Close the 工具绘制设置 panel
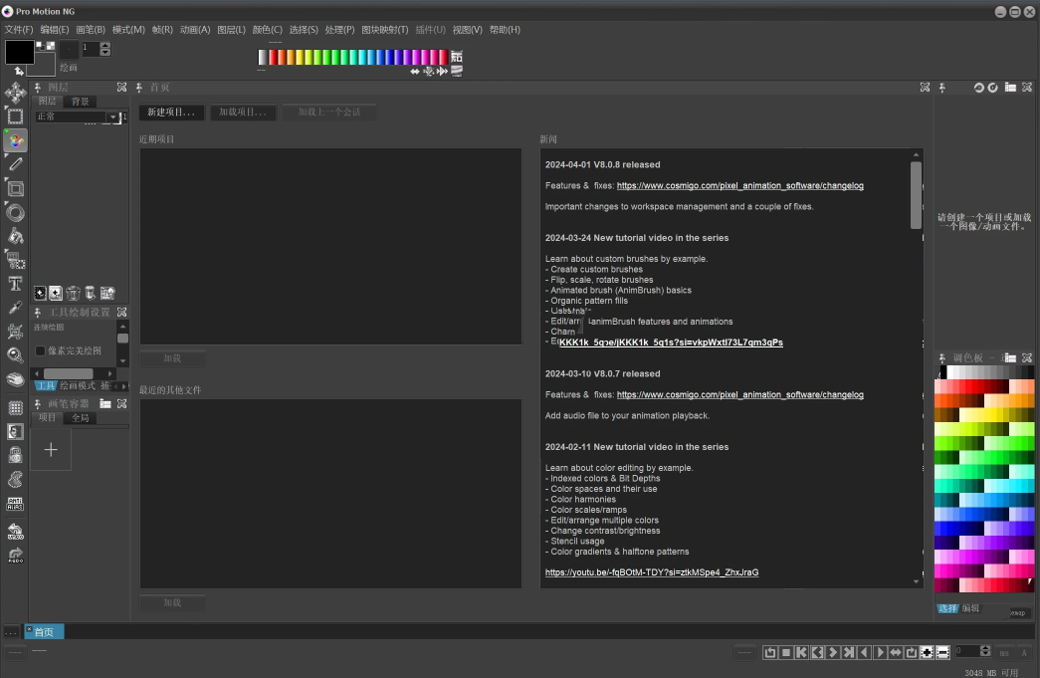This screenshot has height=678, width=1040. pyautogui.click(x=122, y=312)
